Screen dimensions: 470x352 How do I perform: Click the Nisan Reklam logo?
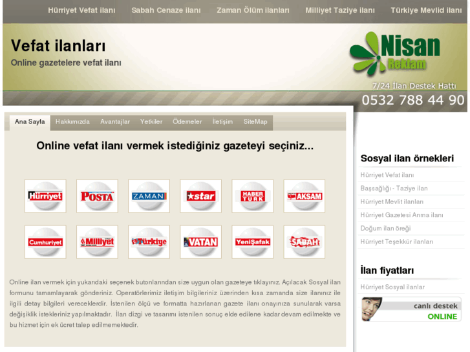(395, 53)
